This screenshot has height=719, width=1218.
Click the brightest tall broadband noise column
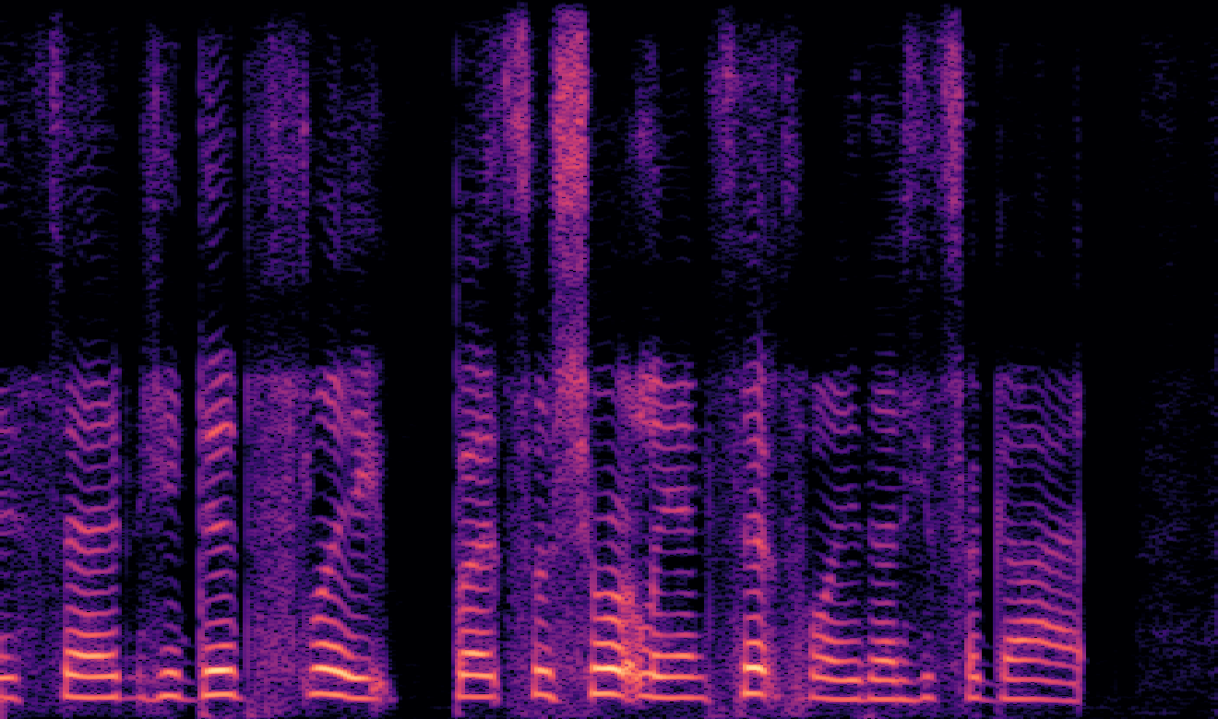pyautogui.click(x=570, y=184)
